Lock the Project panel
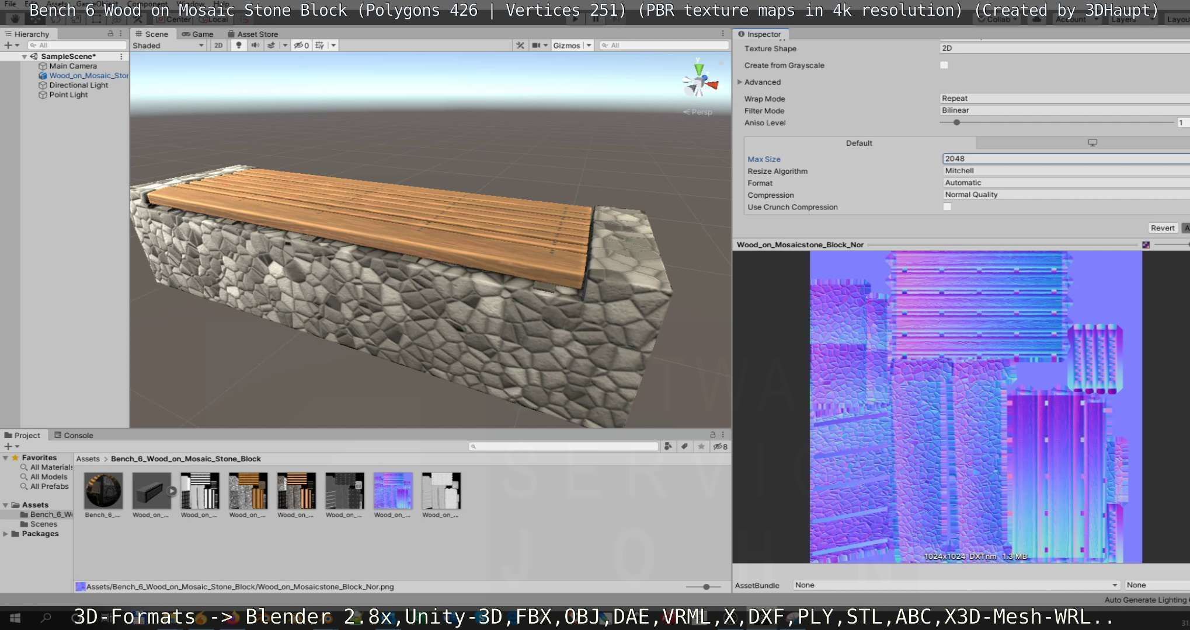Screen dimensions: 1190x630 [x=712, y=435]
